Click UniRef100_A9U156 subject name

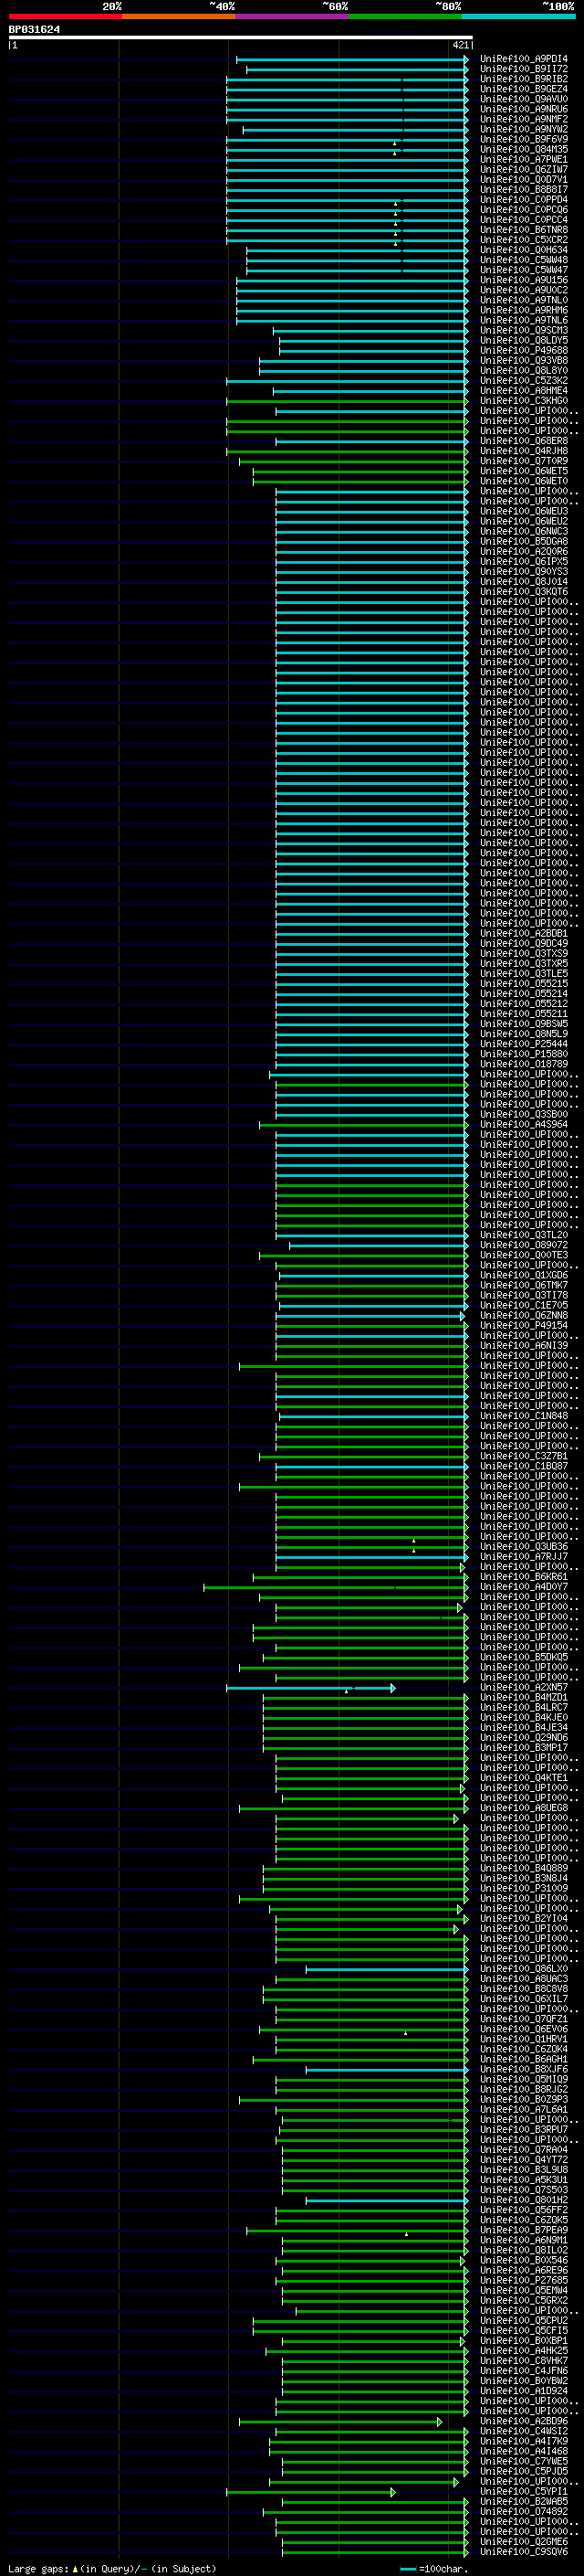[x=523, y=280]
